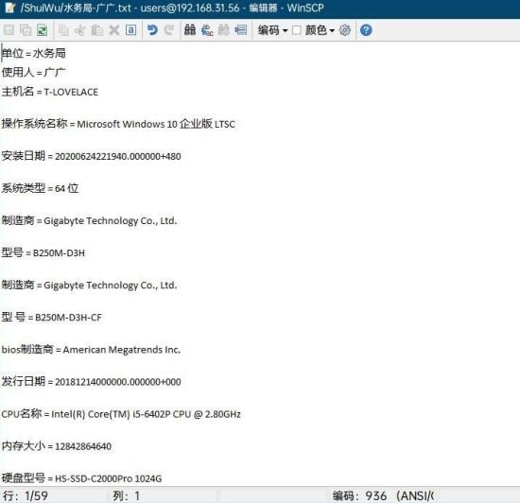Click the line with Windows 10 企业版 LTSC
The width and height of the screenshot is (520, 503).
click(118, 124)
